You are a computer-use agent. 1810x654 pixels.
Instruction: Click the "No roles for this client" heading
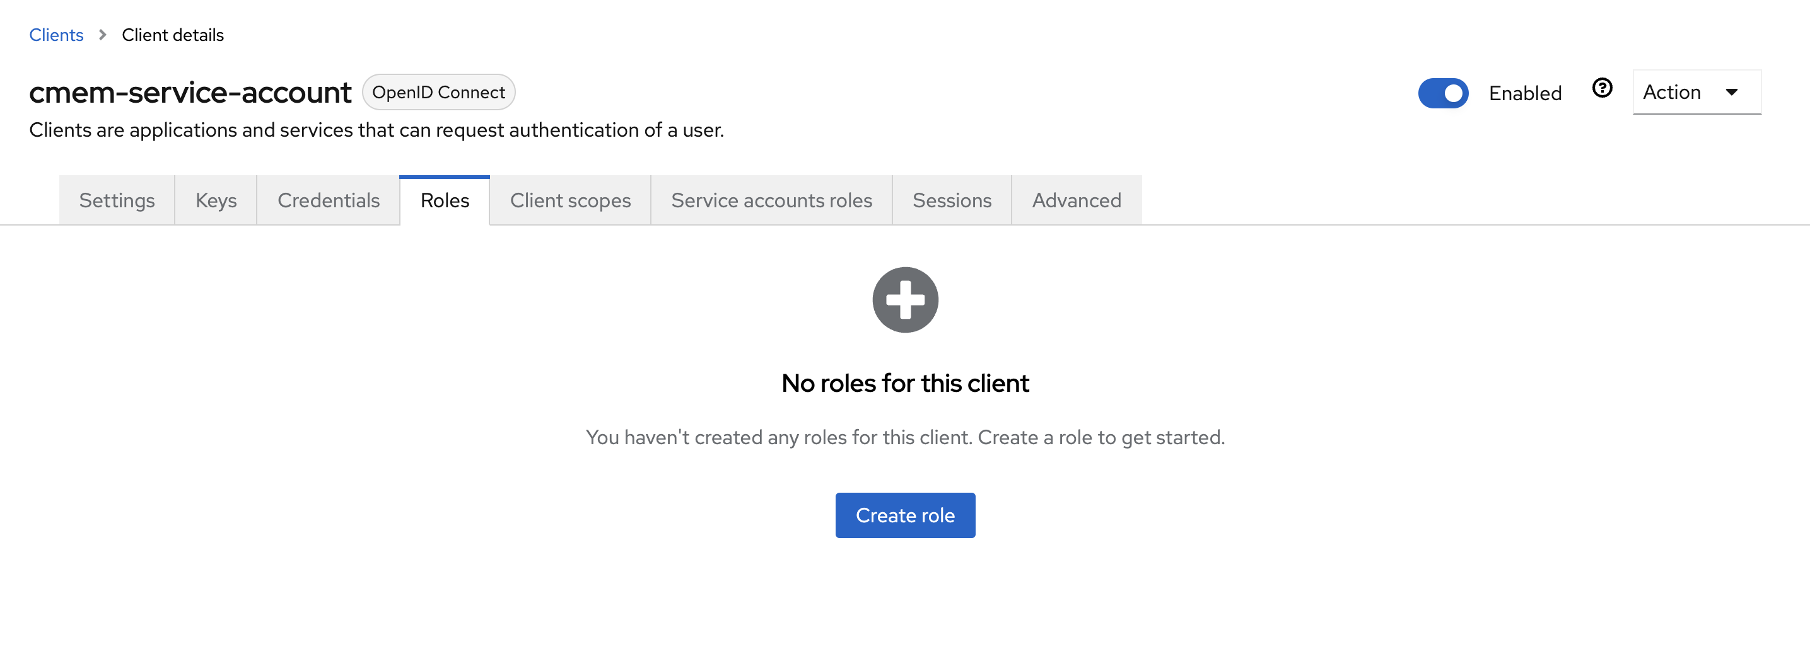pos(905,383)
